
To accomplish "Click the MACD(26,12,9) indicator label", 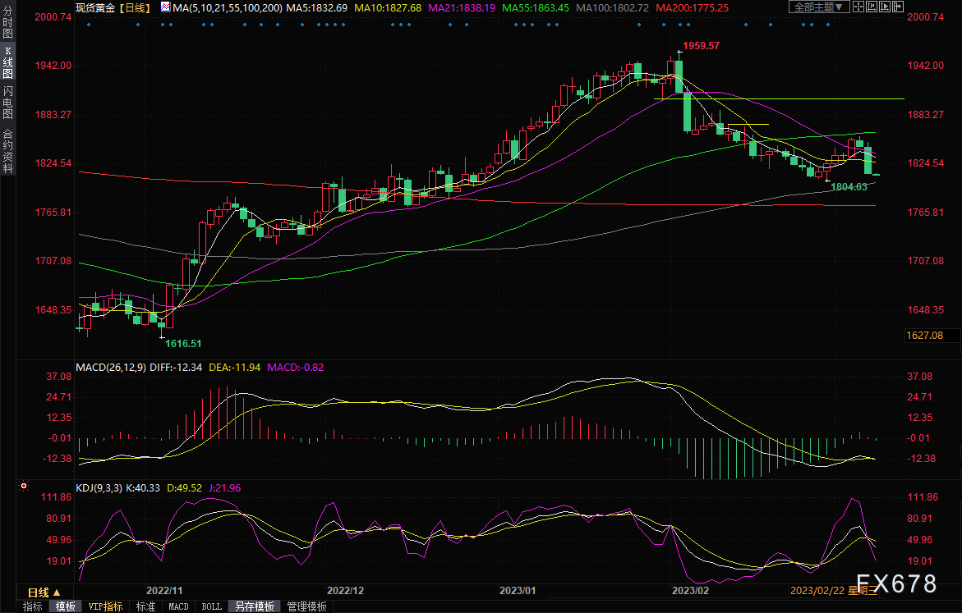I will pyautogui.click(x=110, y=367).
